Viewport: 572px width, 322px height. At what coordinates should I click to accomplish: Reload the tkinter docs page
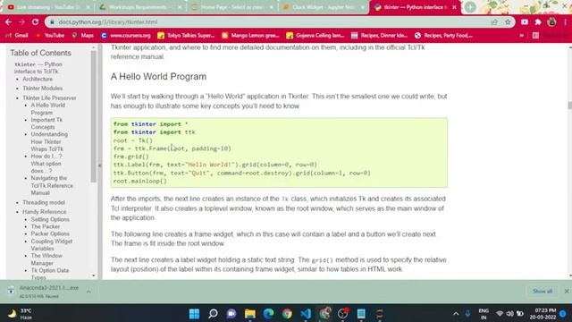click(x=36, y=21)
